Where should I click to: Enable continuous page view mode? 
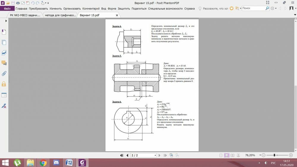coord(227,155)
